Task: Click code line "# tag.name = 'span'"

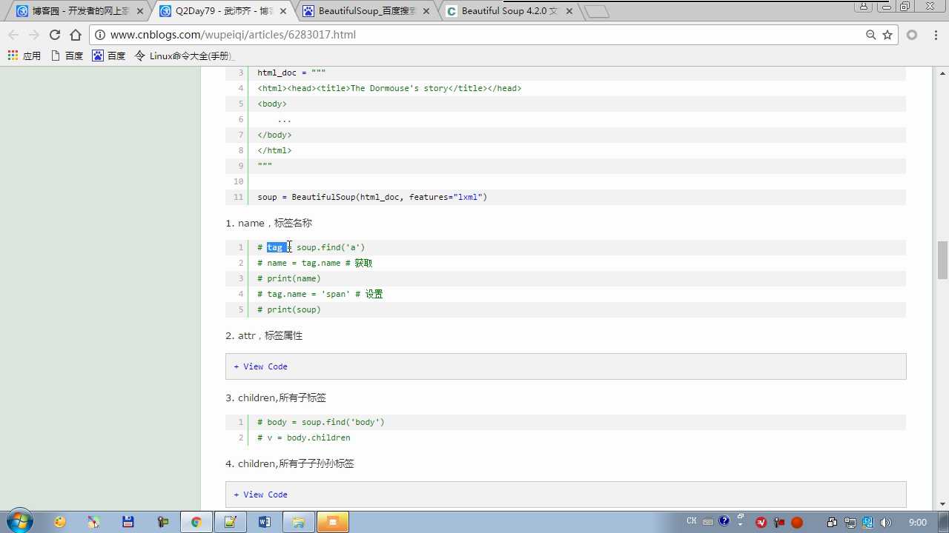Action: click(x=320, y=294)
